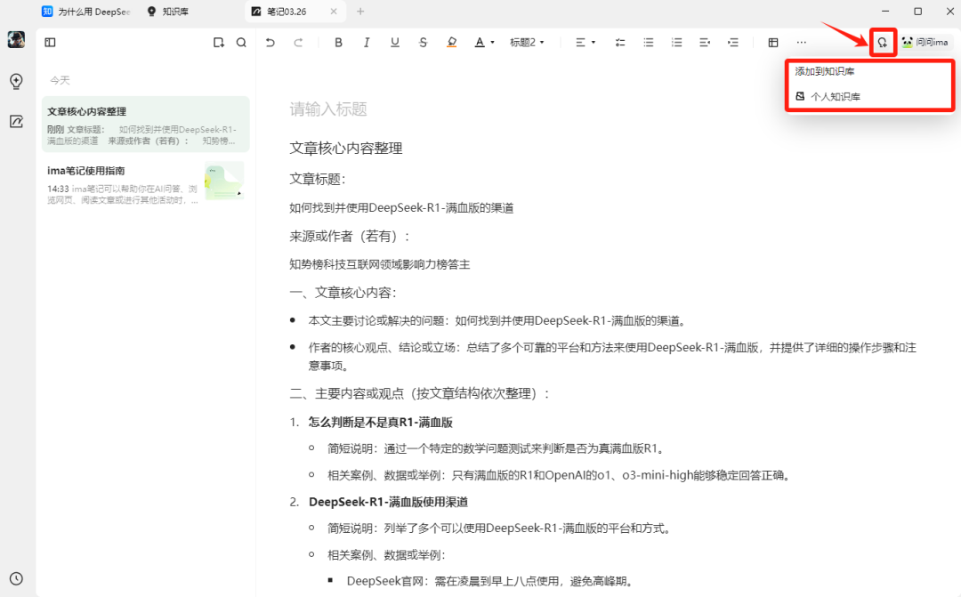
Task: Click the 文章标题： heading in the editor
Action: [318, 179]
